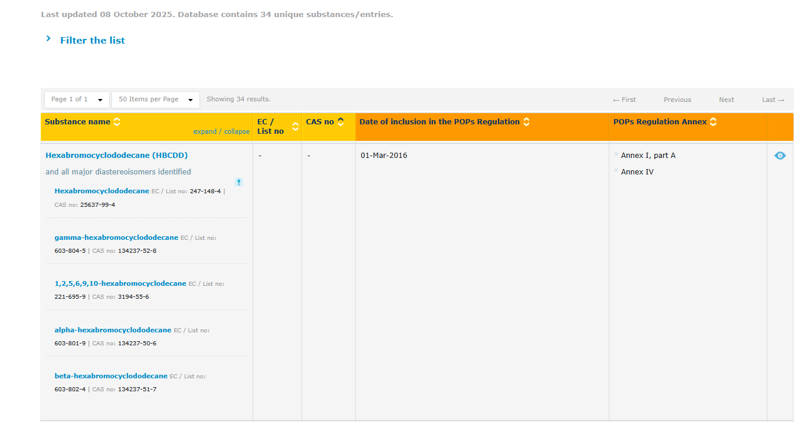
Task: Go to the First page
Action: [624, 100]
